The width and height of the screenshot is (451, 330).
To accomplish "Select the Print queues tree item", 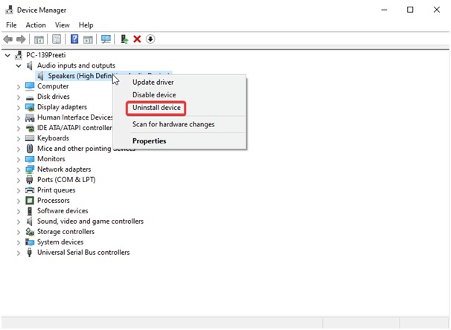I will [56, 190].
